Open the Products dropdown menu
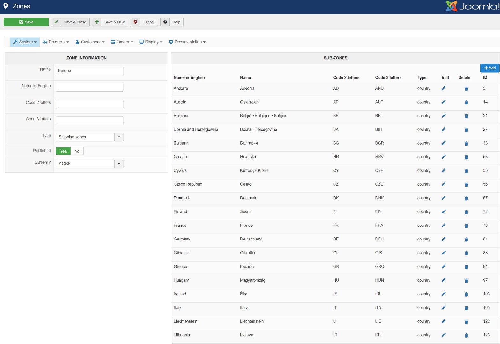This screenshot has width=500, height=344. pos(56,42)
